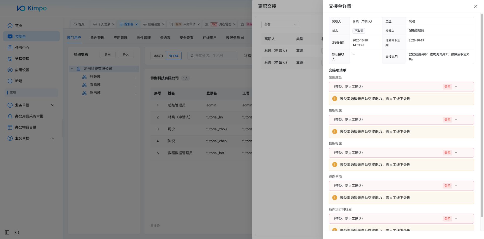Click the tutorial_zhou login name
Image resolution: width=484 pixels, height=239 pixels.
216,129
